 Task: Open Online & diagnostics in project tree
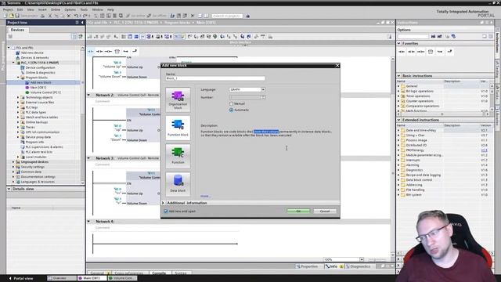point(40,73)
